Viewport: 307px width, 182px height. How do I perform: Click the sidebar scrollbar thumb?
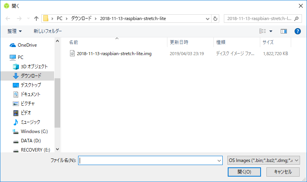point(57,103)
